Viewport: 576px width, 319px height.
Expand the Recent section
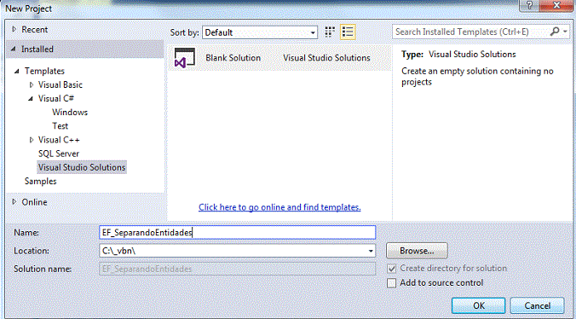pos(14,29)
